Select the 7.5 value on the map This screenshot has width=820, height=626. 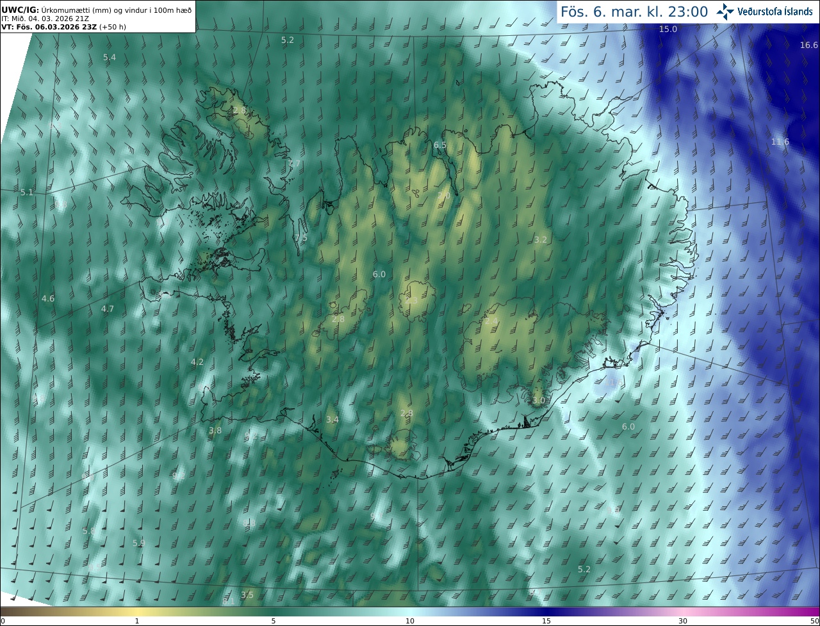click(301, 237)
